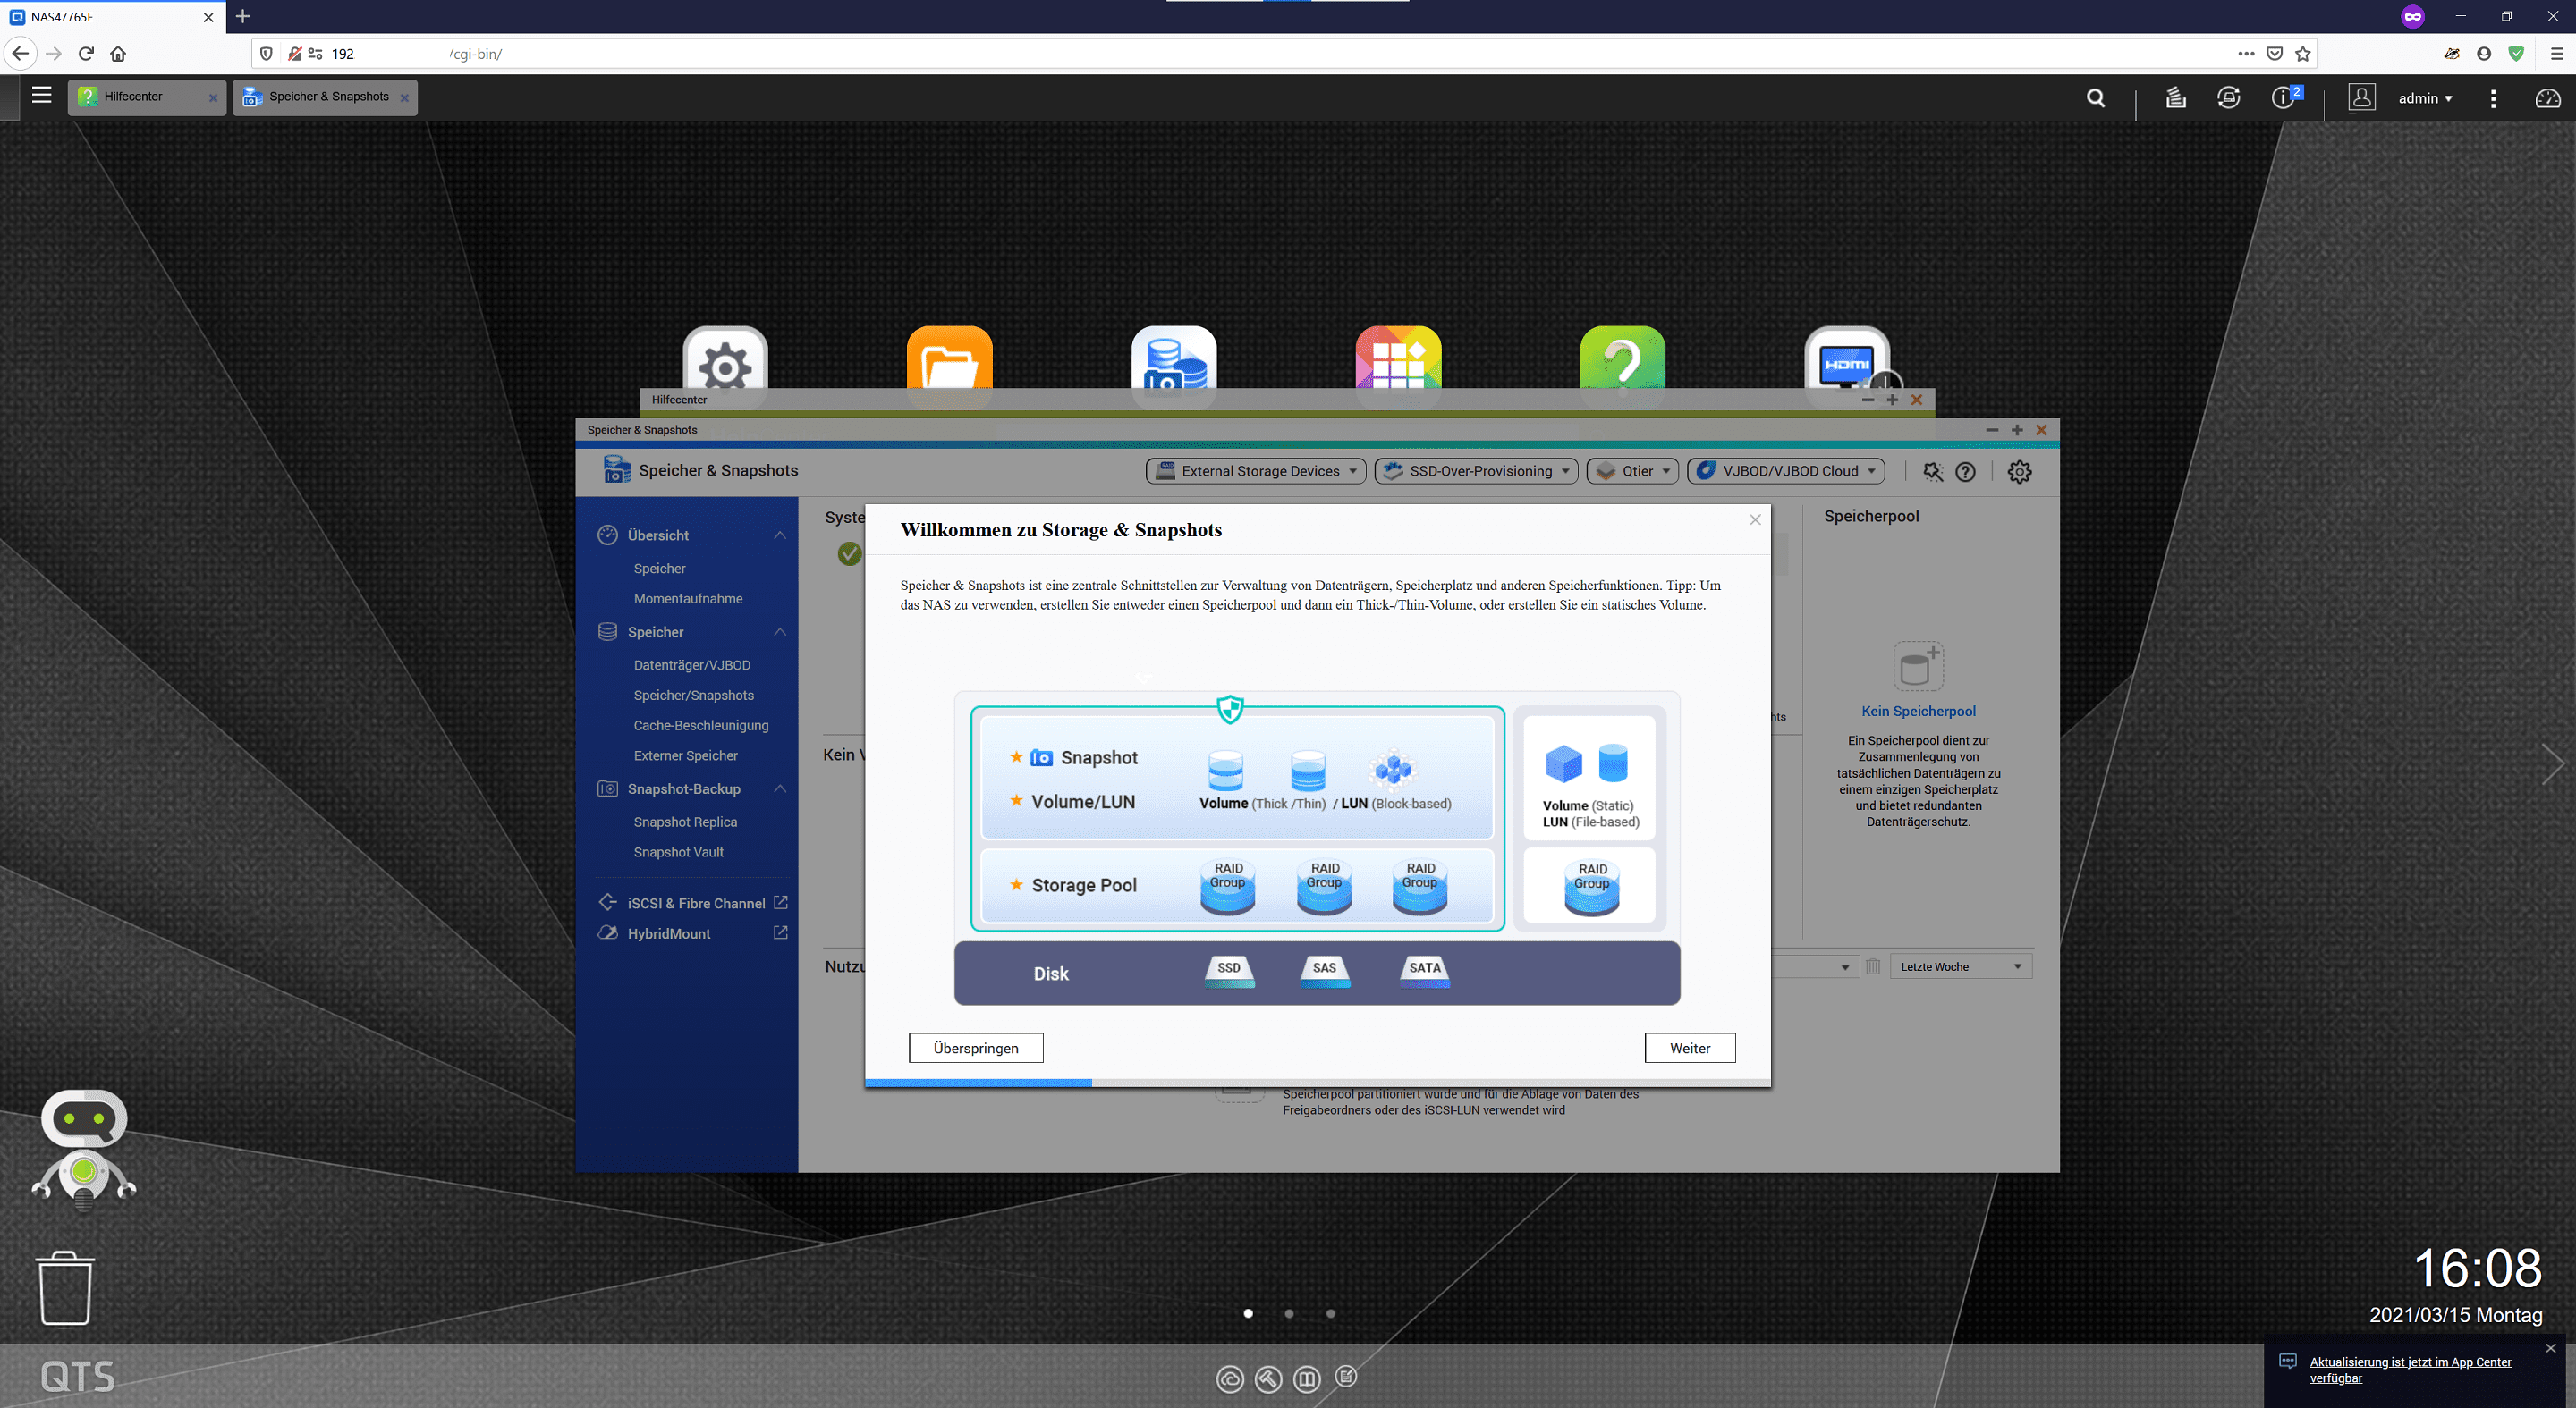Screen dimensions: 2576x1408
Task: Expand SSD-Over-Provisioning dropdown
Action: (x=1476, y=470)
